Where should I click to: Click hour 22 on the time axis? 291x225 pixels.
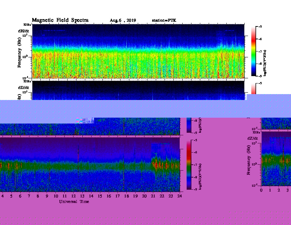pos(162,196)
